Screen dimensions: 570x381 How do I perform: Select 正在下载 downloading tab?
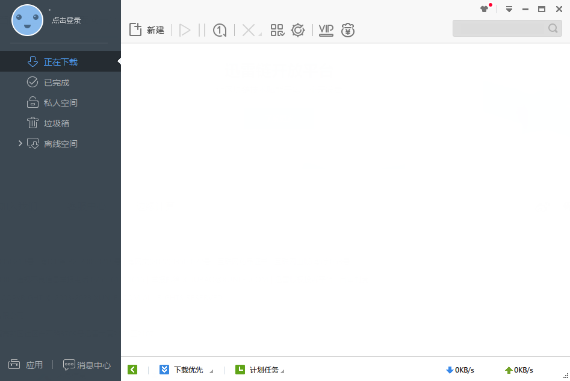click(60, 61)
